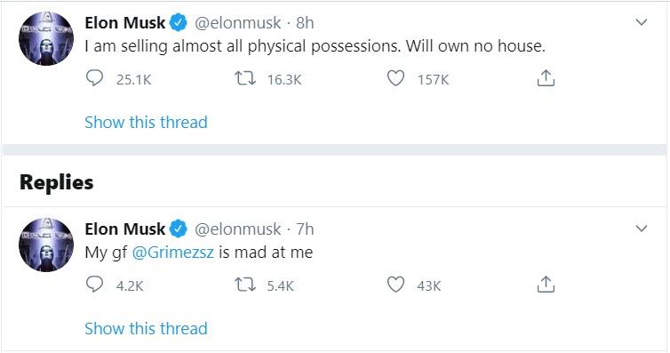Open the first tweet's chevron menu
Screen dimensions: 670x353
coord(642,22)
